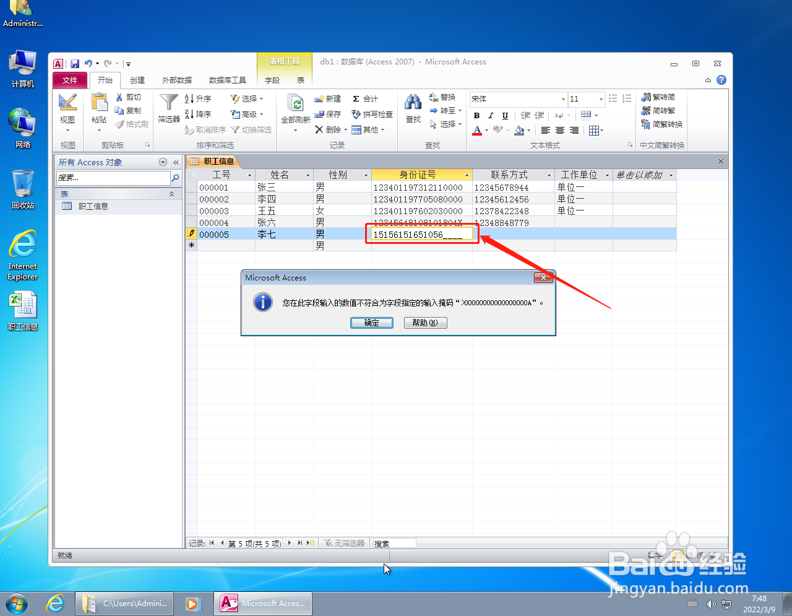
Task: Apply fill background color bucket
Action: [519, 131]
